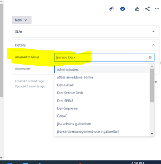The image size is (161, 164).
Task: Select jira-admins-galaxeitsm group option
Action: click(x=102, y=124)
